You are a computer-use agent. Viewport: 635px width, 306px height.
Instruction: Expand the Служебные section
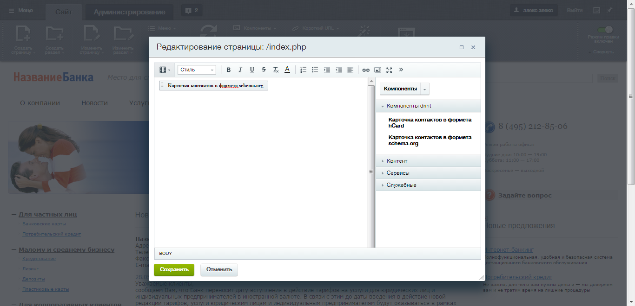pyautogui.click(x=428, y=185)
